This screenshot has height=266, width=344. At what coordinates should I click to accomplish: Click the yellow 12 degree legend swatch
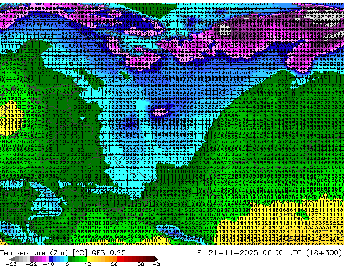click(88, 259)
